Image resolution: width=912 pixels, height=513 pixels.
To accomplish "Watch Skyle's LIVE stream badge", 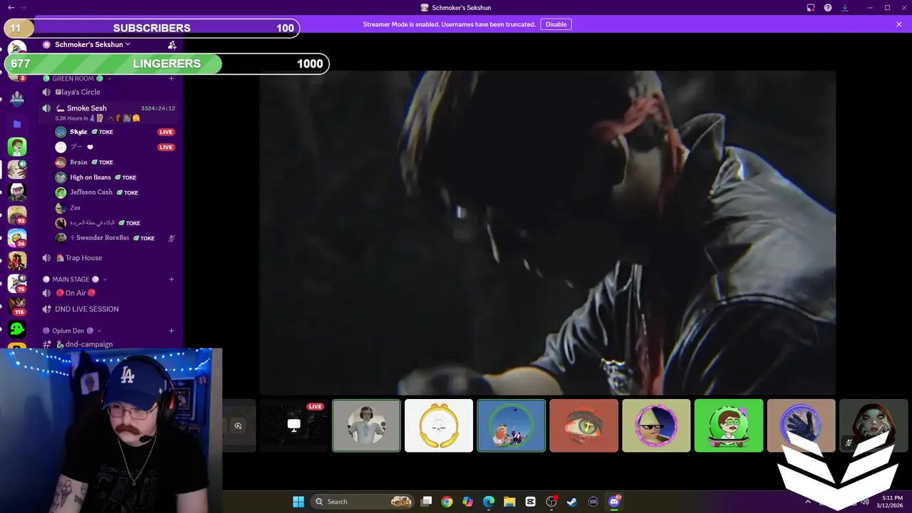I will click(166, 132).
